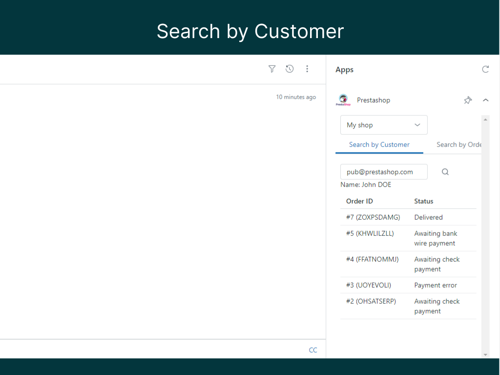Open order #3 (UOYEVOLI)
The height and width of the screenshot is (375, 500).
coord(369,285)
